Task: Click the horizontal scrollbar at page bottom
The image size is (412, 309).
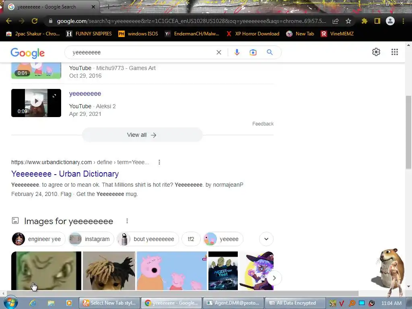Action: coord(183,293)
